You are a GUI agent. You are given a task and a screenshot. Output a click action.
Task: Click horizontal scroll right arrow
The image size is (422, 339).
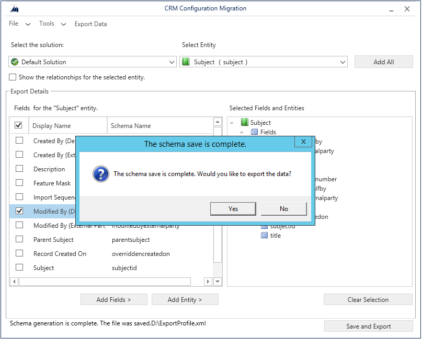[208, 282]
